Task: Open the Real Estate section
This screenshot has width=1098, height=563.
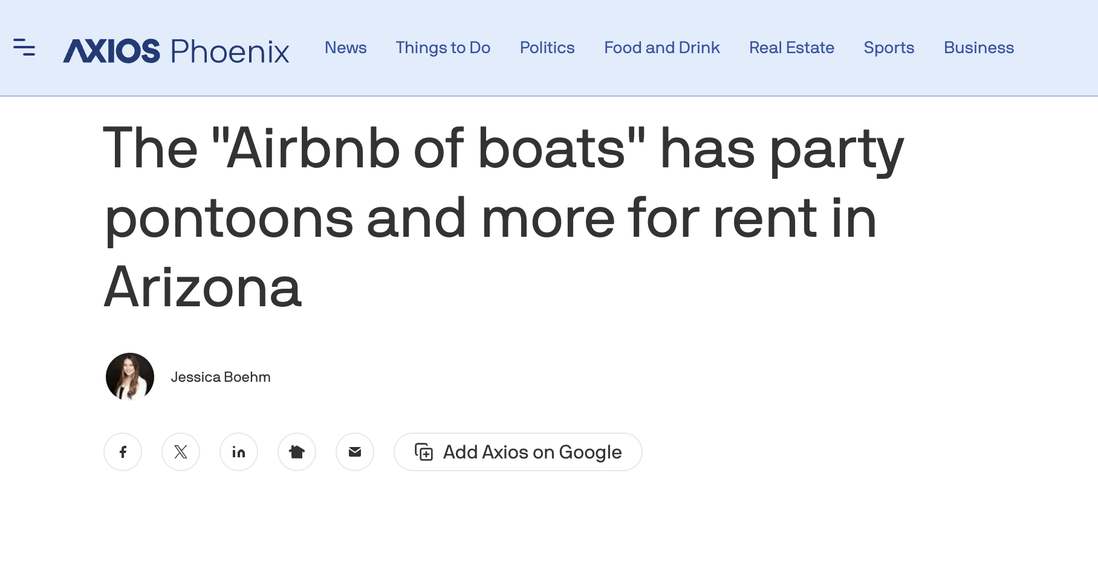Action: point(791,48)
